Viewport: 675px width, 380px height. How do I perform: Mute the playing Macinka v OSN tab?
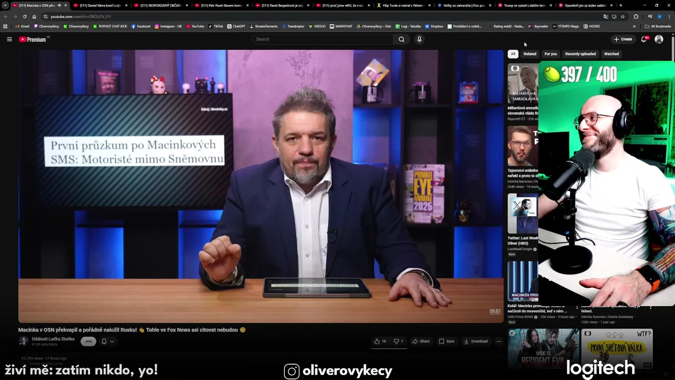pyautogui.click(x=59, y=5)
